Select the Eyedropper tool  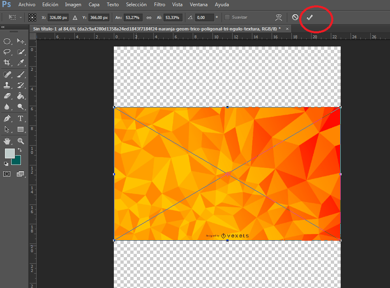coord(21,62)
